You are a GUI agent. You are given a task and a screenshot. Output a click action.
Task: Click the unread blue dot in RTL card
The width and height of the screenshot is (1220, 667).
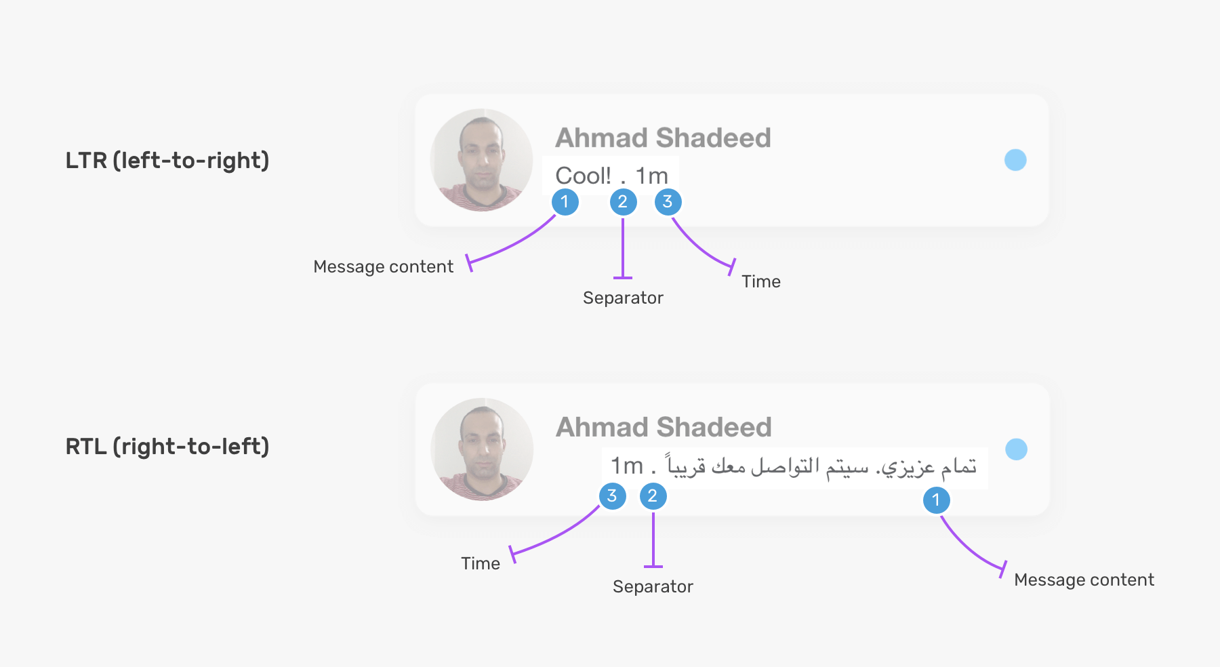[x=1016, y=449]
